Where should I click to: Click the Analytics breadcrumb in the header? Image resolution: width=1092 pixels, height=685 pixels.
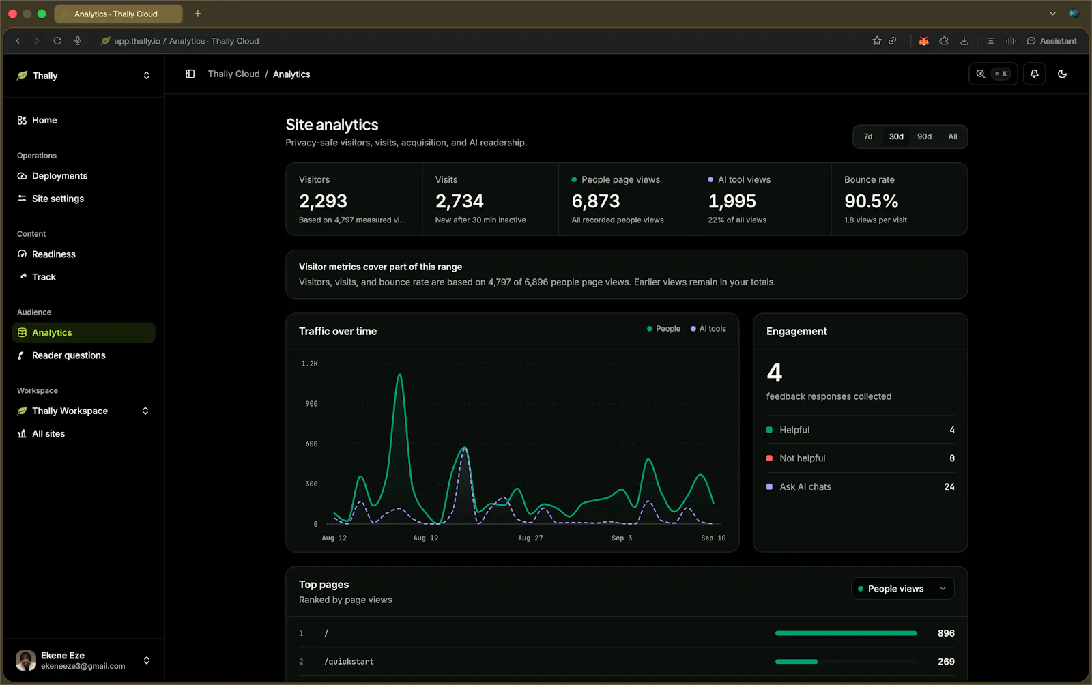(x=291, y=74)
